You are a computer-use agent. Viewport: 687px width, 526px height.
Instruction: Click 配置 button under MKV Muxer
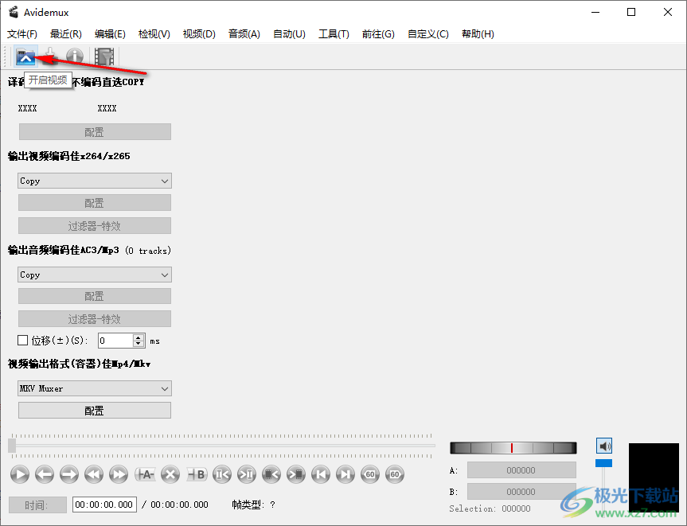(94, 411)
